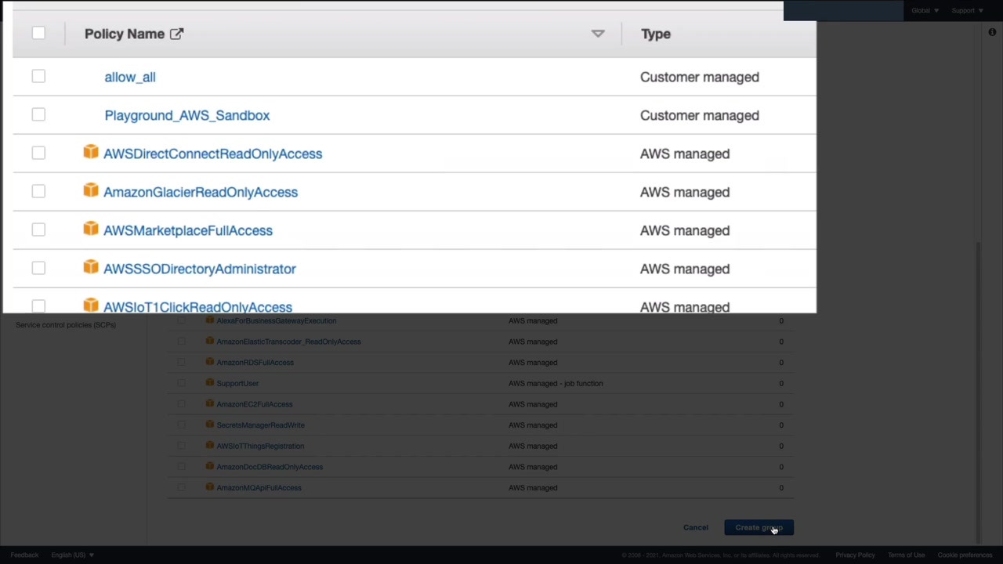This screenshot has height=564, width=1003.
Task: Click the AWSSSODirectoryAdministrator policy box icon
Action: tap(91, 267)
